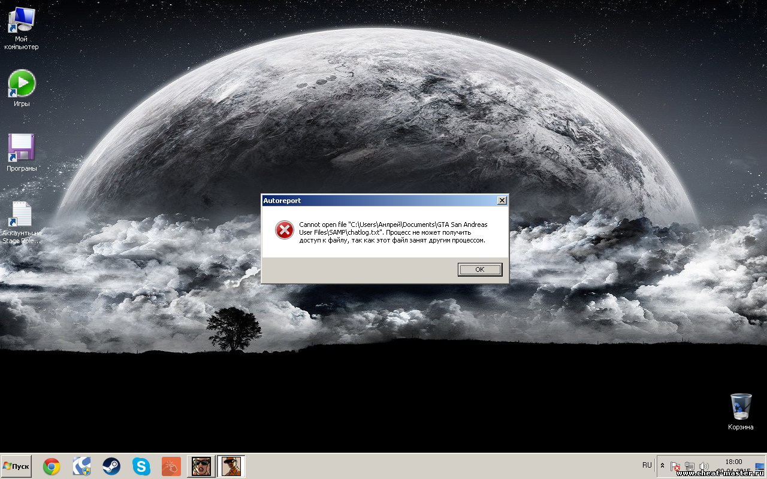
Task: Click the Autoreport dialog title bar
Action: click(385, 201)
